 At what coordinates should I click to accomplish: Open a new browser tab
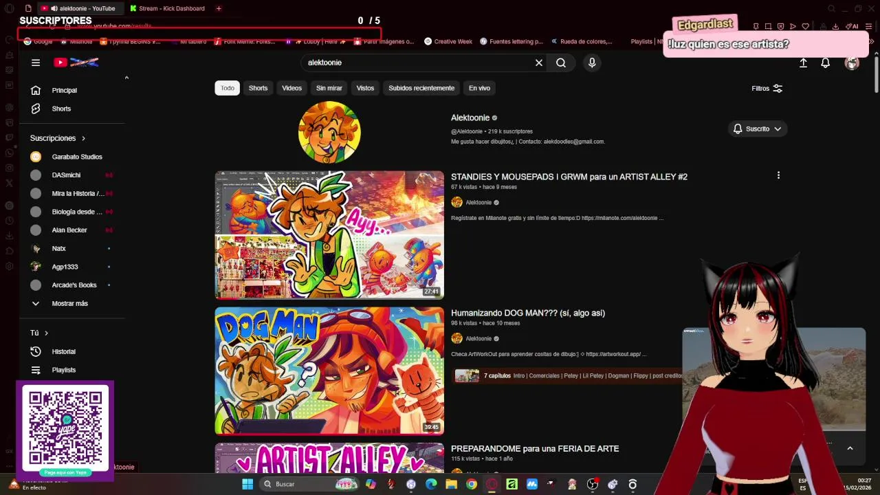pos(219,8)
